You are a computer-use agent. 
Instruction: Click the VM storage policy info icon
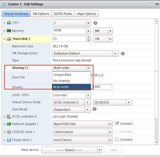(x=123, y=53)
